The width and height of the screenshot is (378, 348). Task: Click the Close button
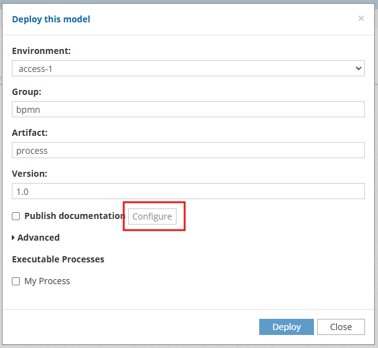[341, 327]
